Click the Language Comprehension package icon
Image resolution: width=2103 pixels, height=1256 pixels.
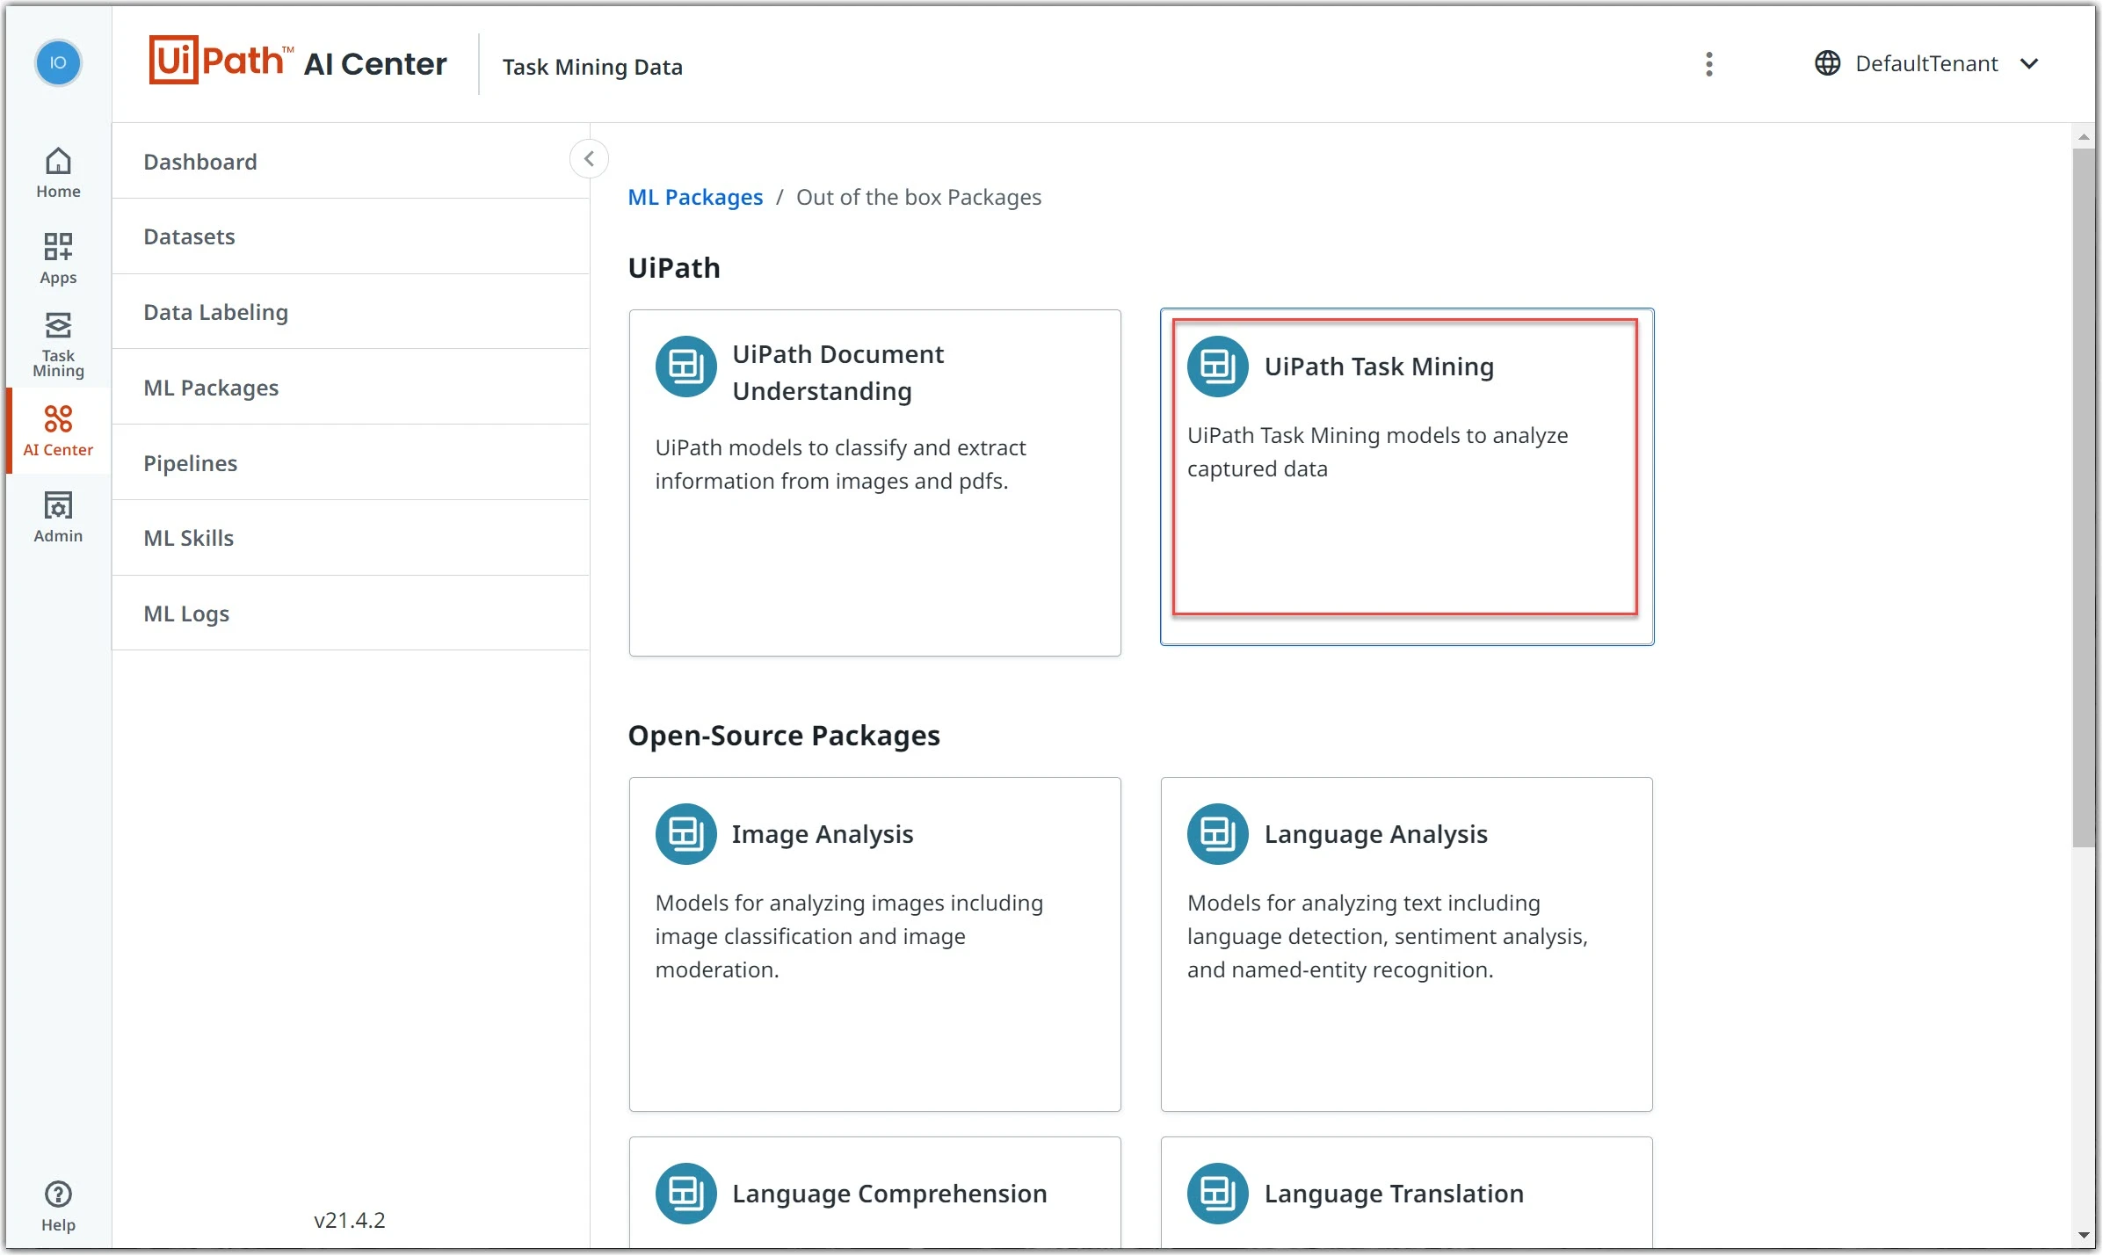coord(685,1194)
